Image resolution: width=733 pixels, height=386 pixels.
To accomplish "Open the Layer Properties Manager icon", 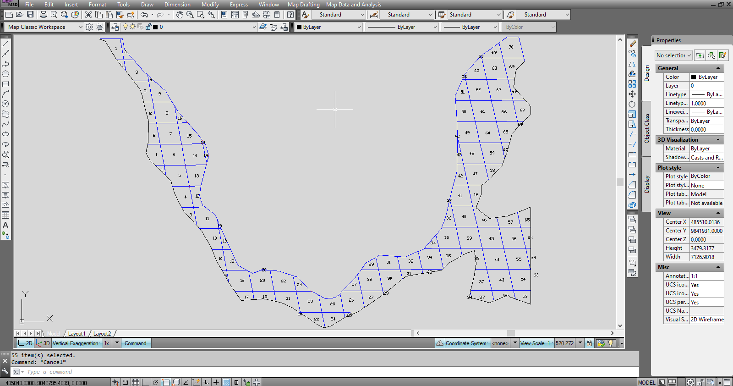I will click(115, 27).
